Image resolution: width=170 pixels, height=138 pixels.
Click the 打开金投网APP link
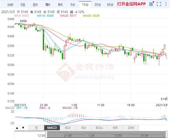point(131,4)
